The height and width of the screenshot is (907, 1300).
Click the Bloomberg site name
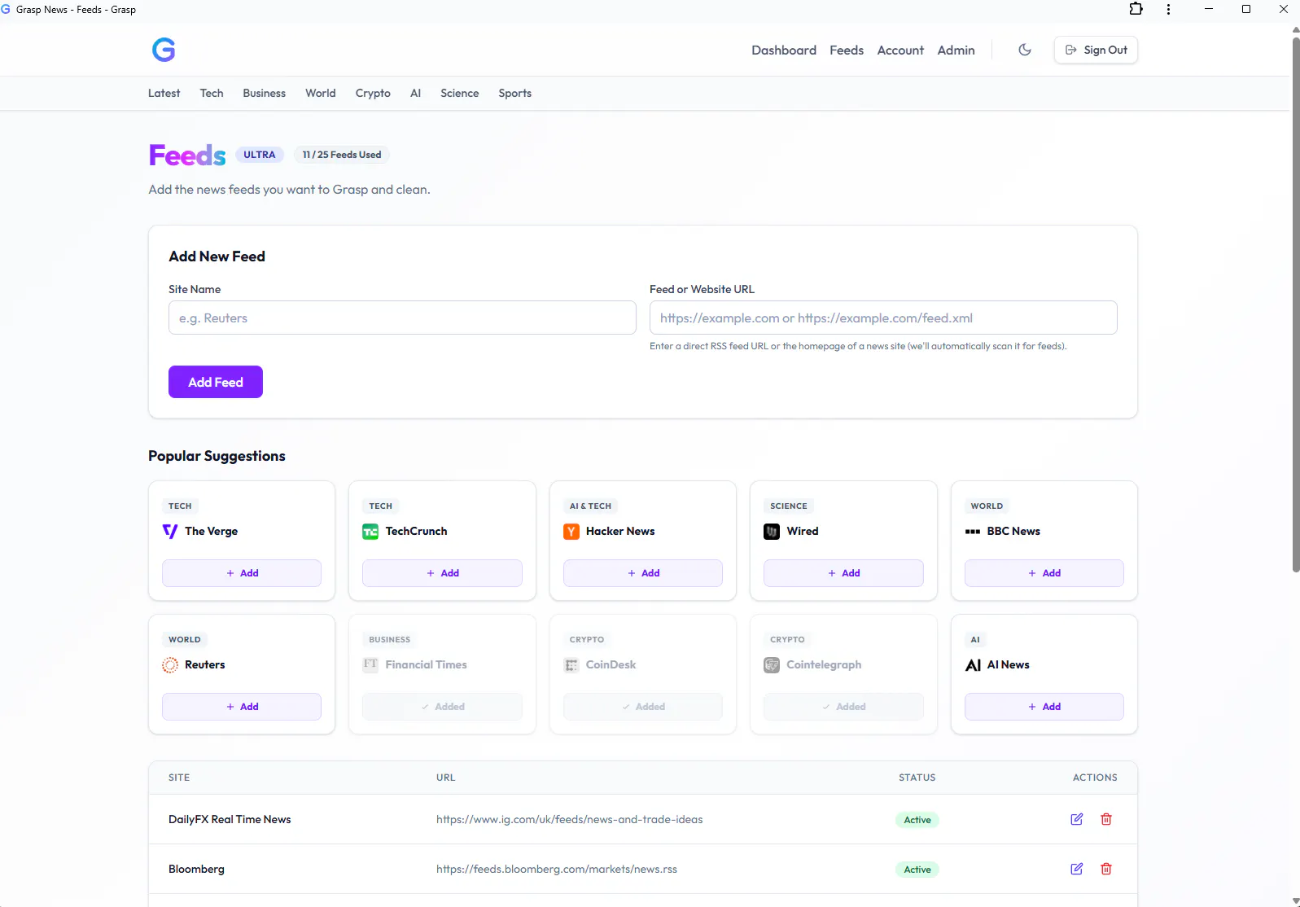pos(196,869)
